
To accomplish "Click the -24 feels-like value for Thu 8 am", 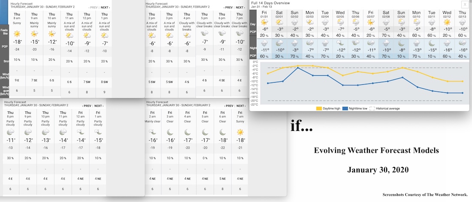I will (17, 50).
